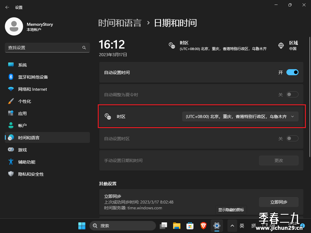Launch File Explorer from the taskbar
Screen dimensions: 311x233
pos(176,226)
